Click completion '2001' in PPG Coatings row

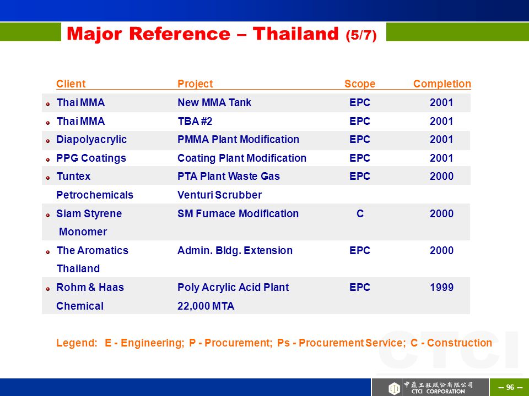point(441,158)
